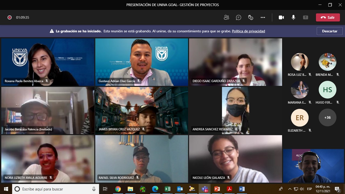Open the reactions and raise hand menu
Screen dimensions: 345x194
(x=251, y=18)
